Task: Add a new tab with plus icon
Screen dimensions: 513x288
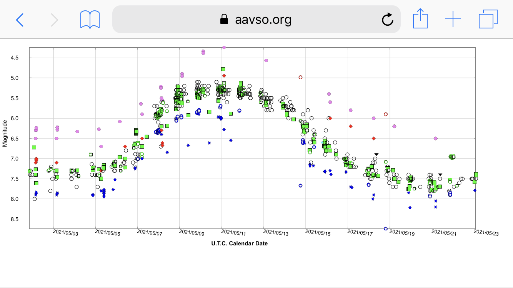Action: pos(453,19)
